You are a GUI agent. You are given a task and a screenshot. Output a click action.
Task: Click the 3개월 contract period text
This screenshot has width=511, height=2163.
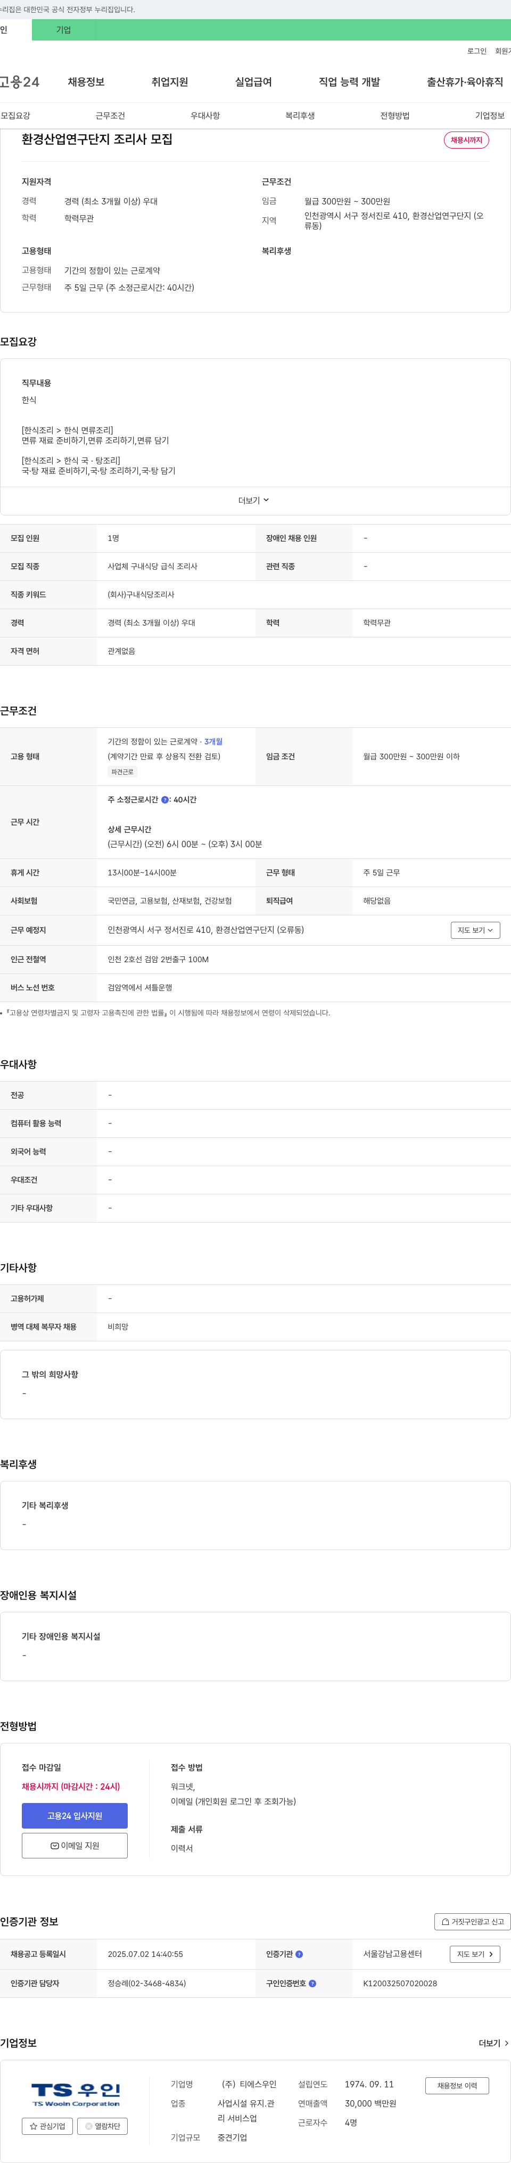tap(213, 741)
